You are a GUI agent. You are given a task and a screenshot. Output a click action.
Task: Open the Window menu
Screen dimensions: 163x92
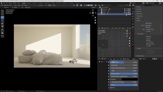[15, 3]
